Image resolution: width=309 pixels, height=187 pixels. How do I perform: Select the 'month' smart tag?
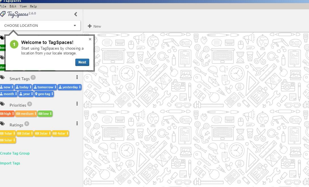pyautogui.click(x=9, y=94)
